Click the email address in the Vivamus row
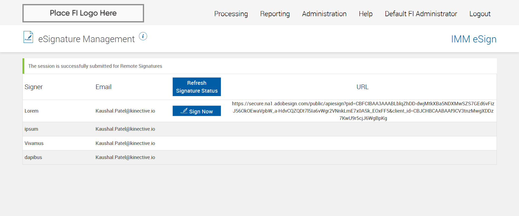The height and width of the screenshot is (216, 519). [x=125, y=143]
